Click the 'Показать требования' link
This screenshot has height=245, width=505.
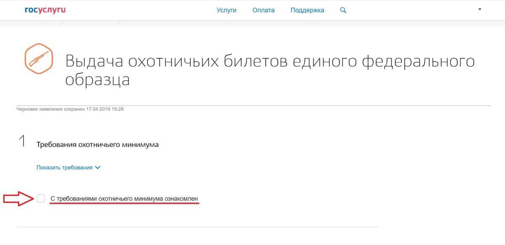click(x=64, y=168)
